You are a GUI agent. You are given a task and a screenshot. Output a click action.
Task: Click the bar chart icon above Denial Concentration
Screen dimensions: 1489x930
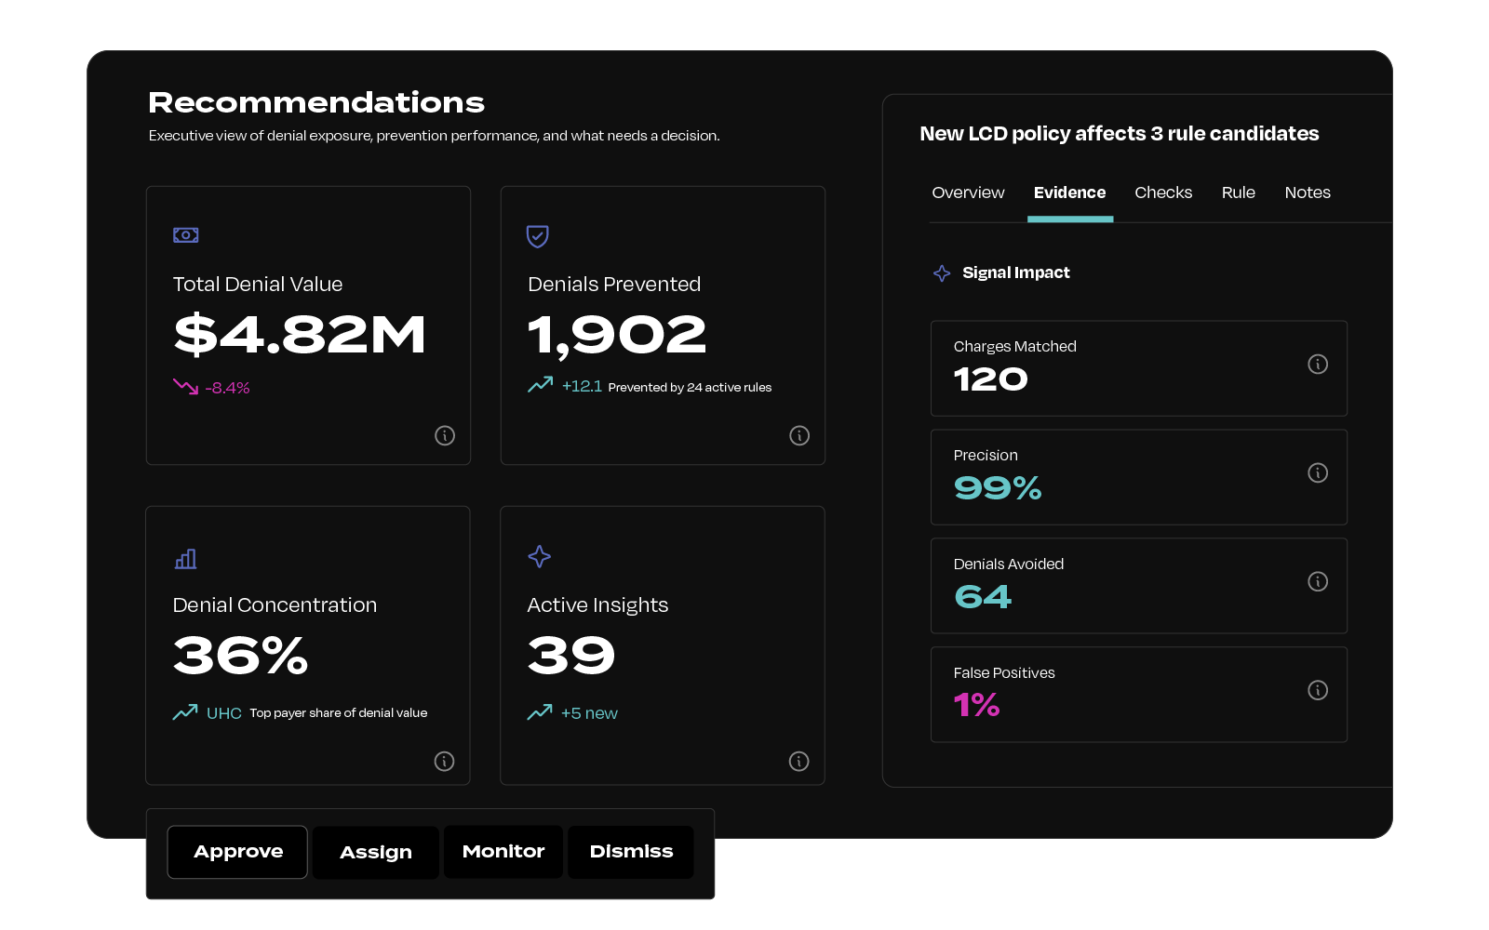[x=185, y=559]
